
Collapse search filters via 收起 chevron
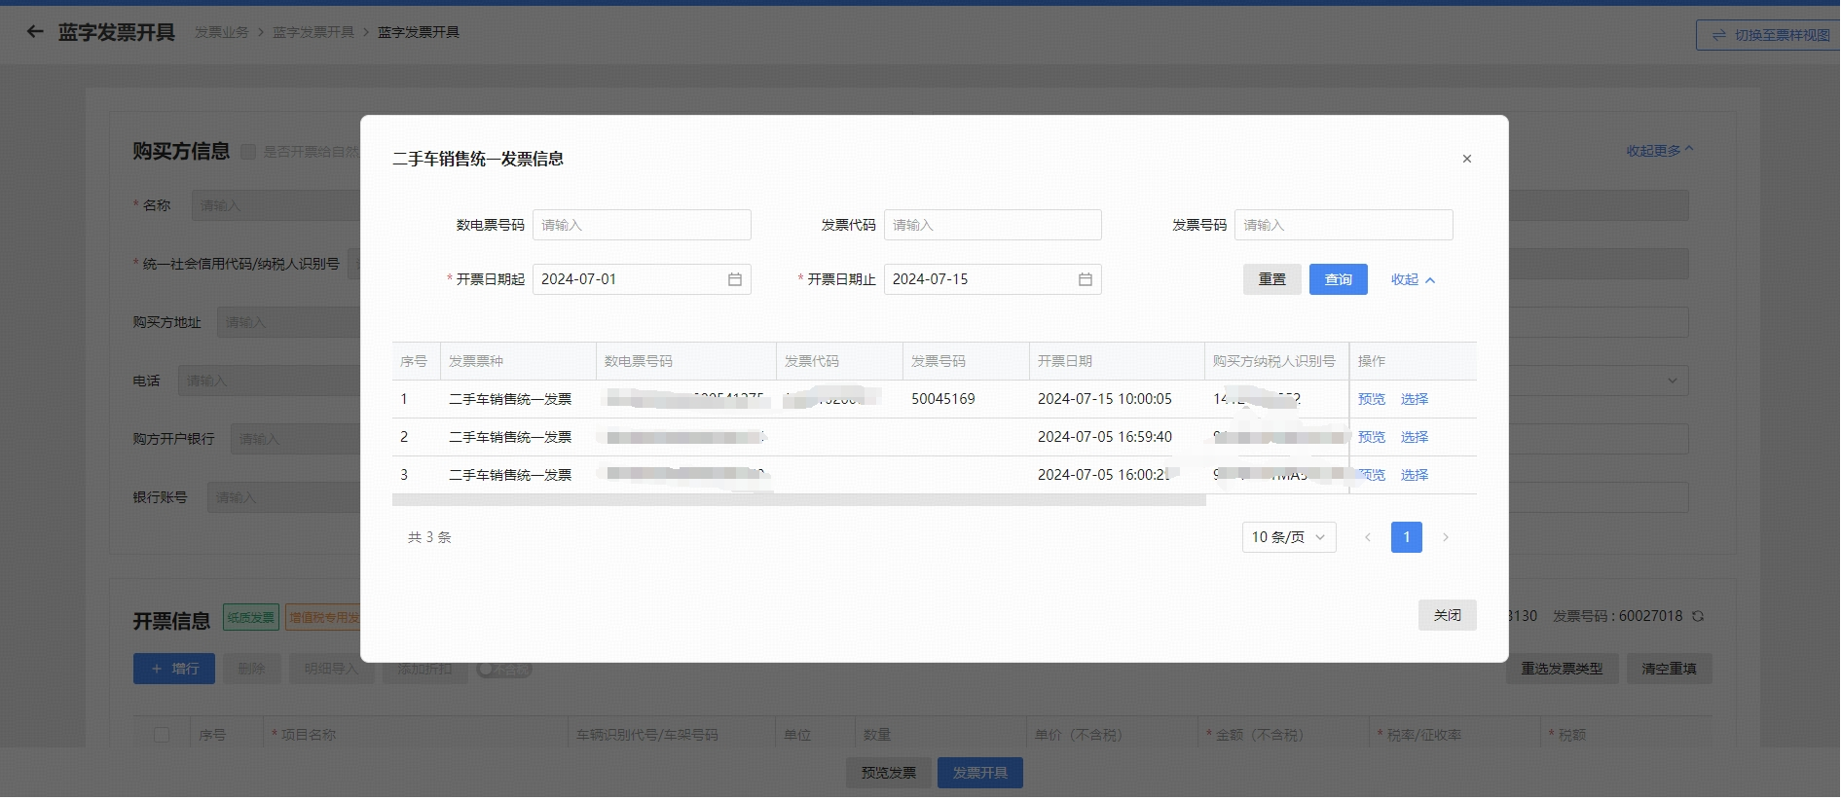1413,279
